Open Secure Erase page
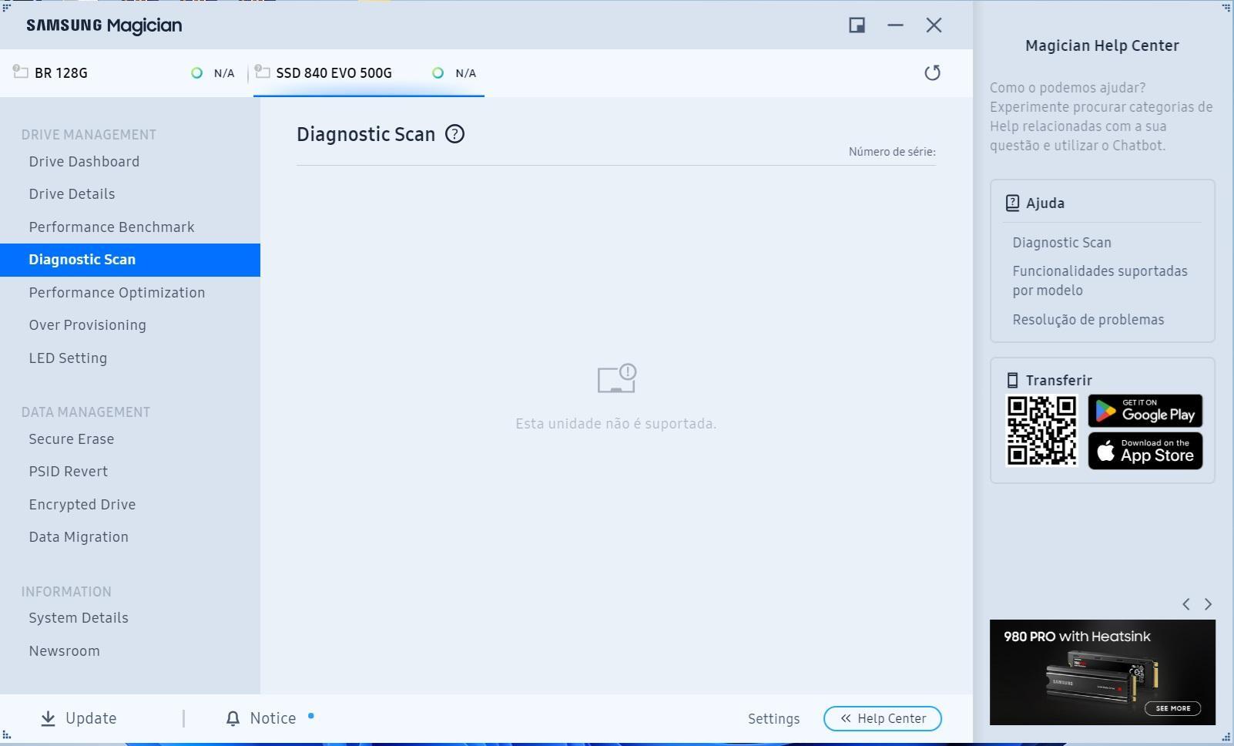1234x746 pixels. [71, 439]
